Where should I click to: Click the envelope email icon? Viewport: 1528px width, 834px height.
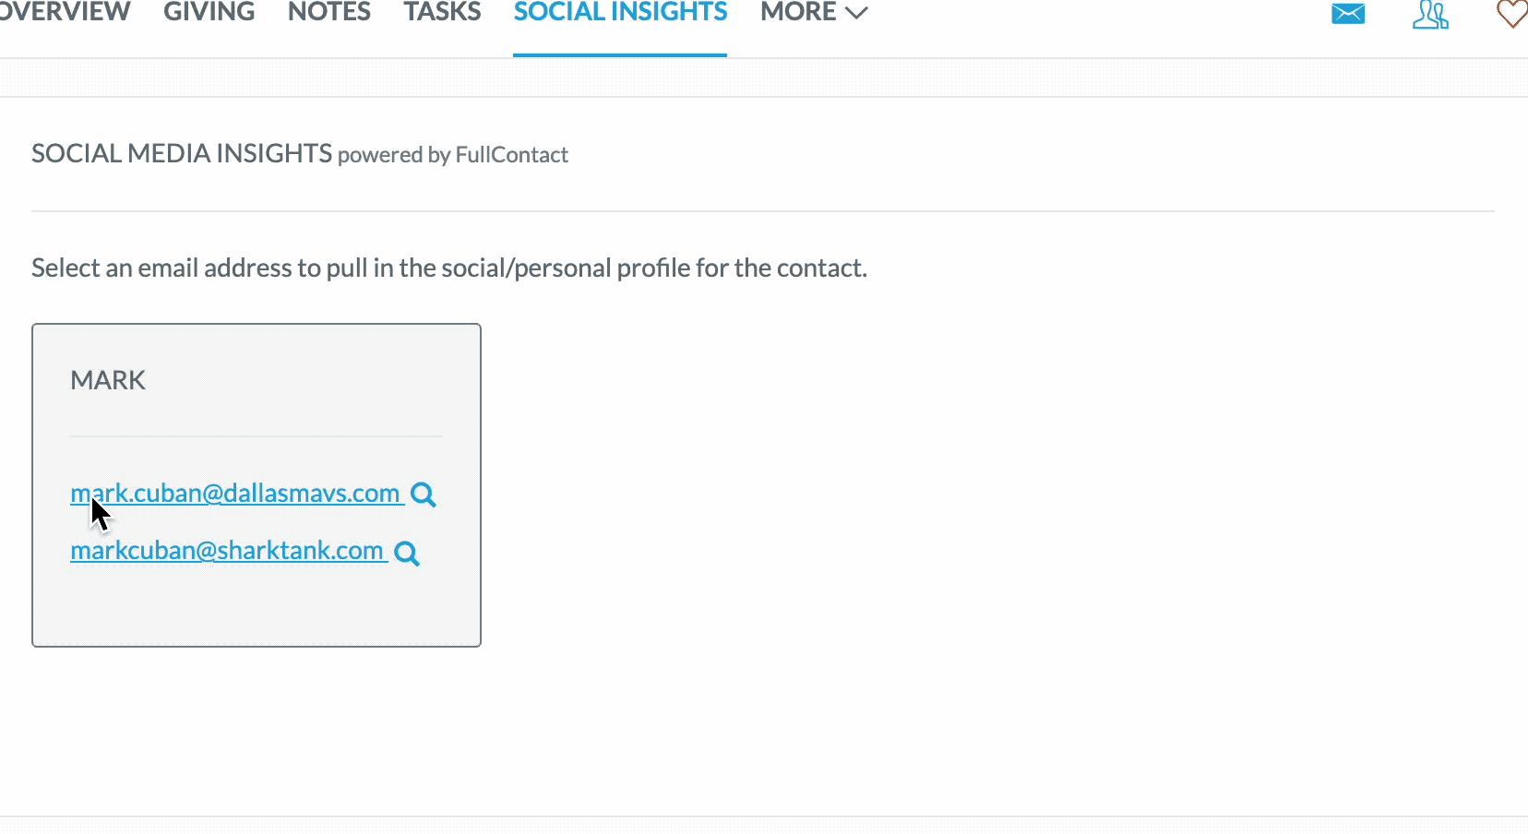pyautogui.click(x=1348, y=14)
